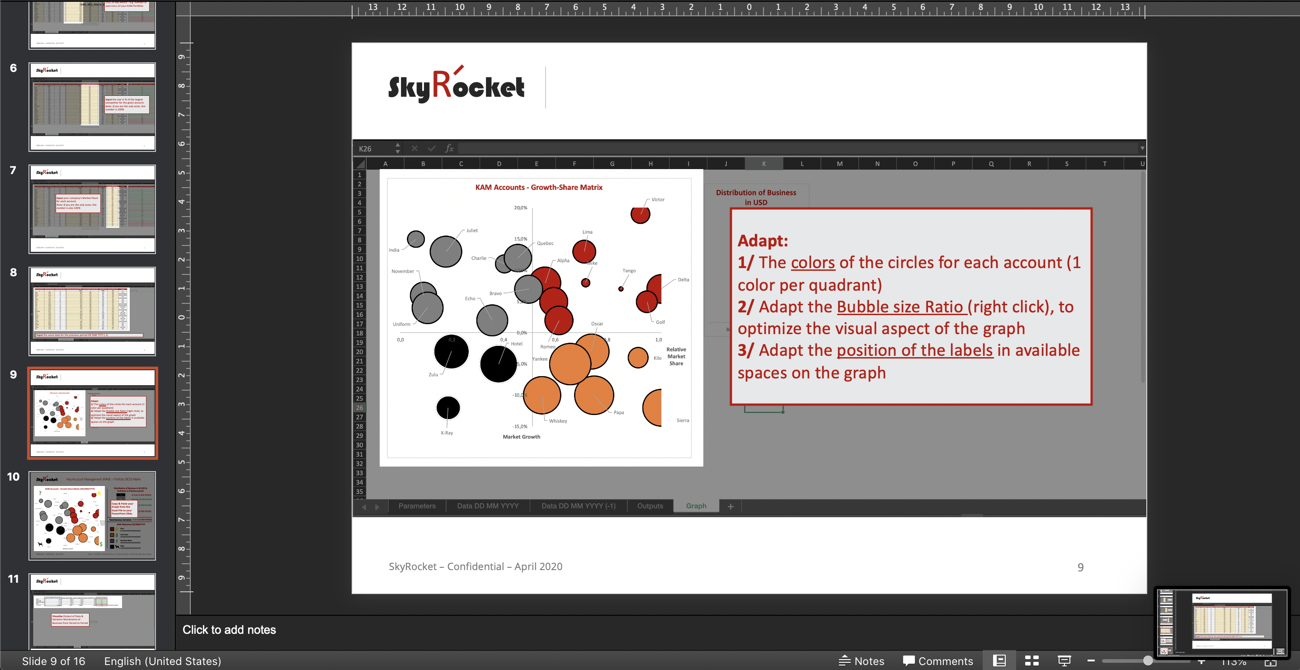Open the Notes pane from status bar
Image resolution: width=1300 pixels, height=670 pixels.
pos(862,661)
